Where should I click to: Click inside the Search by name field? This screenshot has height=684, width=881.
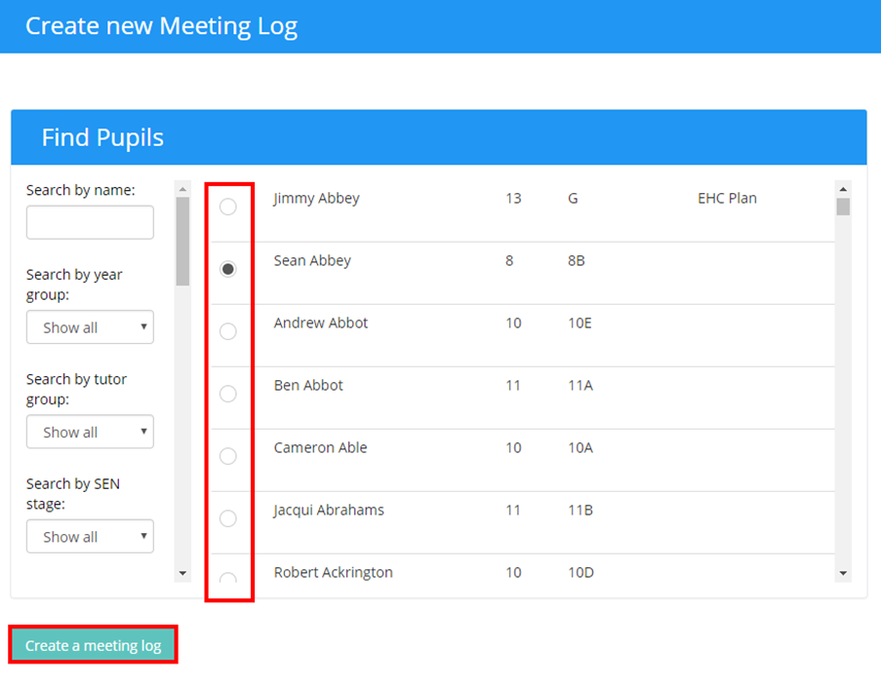[x=90, y=222]
